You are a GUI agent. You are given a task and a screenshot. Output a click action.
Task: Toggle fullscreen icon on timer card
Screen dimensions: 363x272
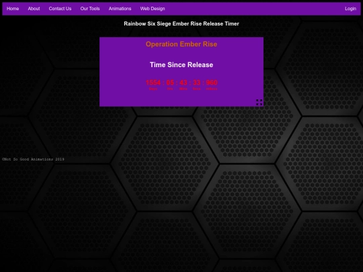259,102
